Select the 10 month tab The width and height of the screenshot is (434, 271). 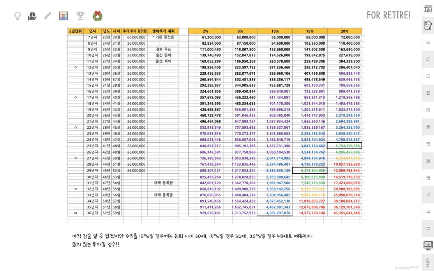click(x=428, y=195)
